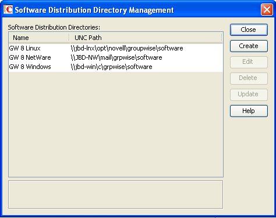The width and height of the screenshot is (276, 218).
Task: Select the GW 8 Windows row
Action: tap(116, 67)
